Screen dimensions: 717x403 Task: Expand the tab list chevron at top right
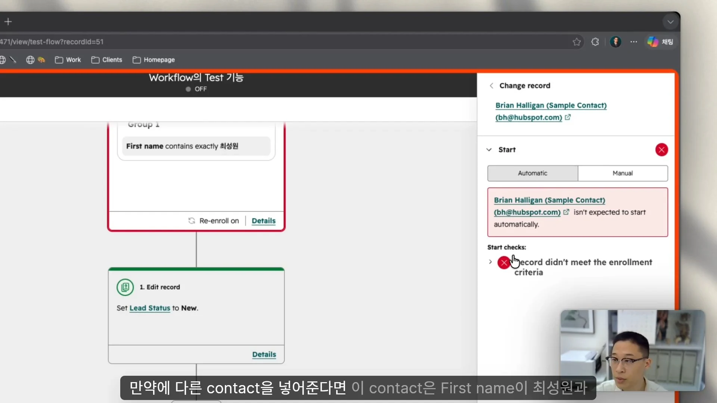670,22
